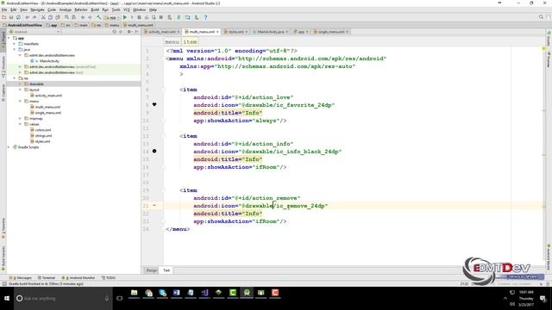Image resolution: width=552 pixels, height=310 pixels.
Task: Collapse the layout folder
Action: pos(20,90)
